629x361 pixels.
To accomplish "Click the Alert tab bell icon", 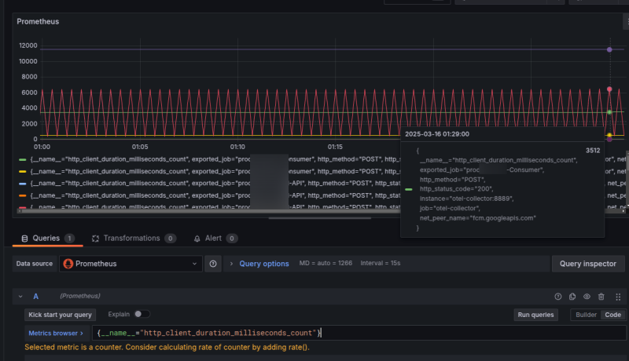I will click(x=197, y=239).
